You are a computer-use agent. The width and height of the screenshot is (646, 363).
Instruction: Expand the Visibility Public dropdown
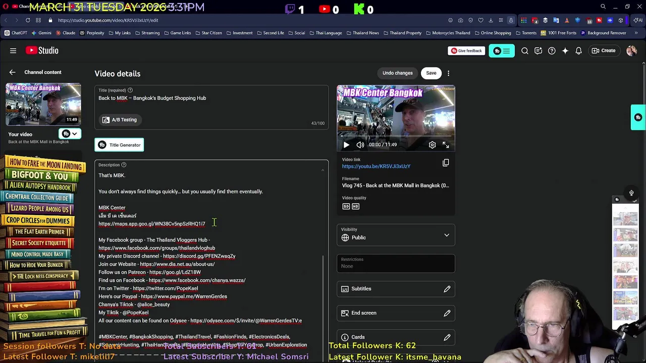pos(447,235)
